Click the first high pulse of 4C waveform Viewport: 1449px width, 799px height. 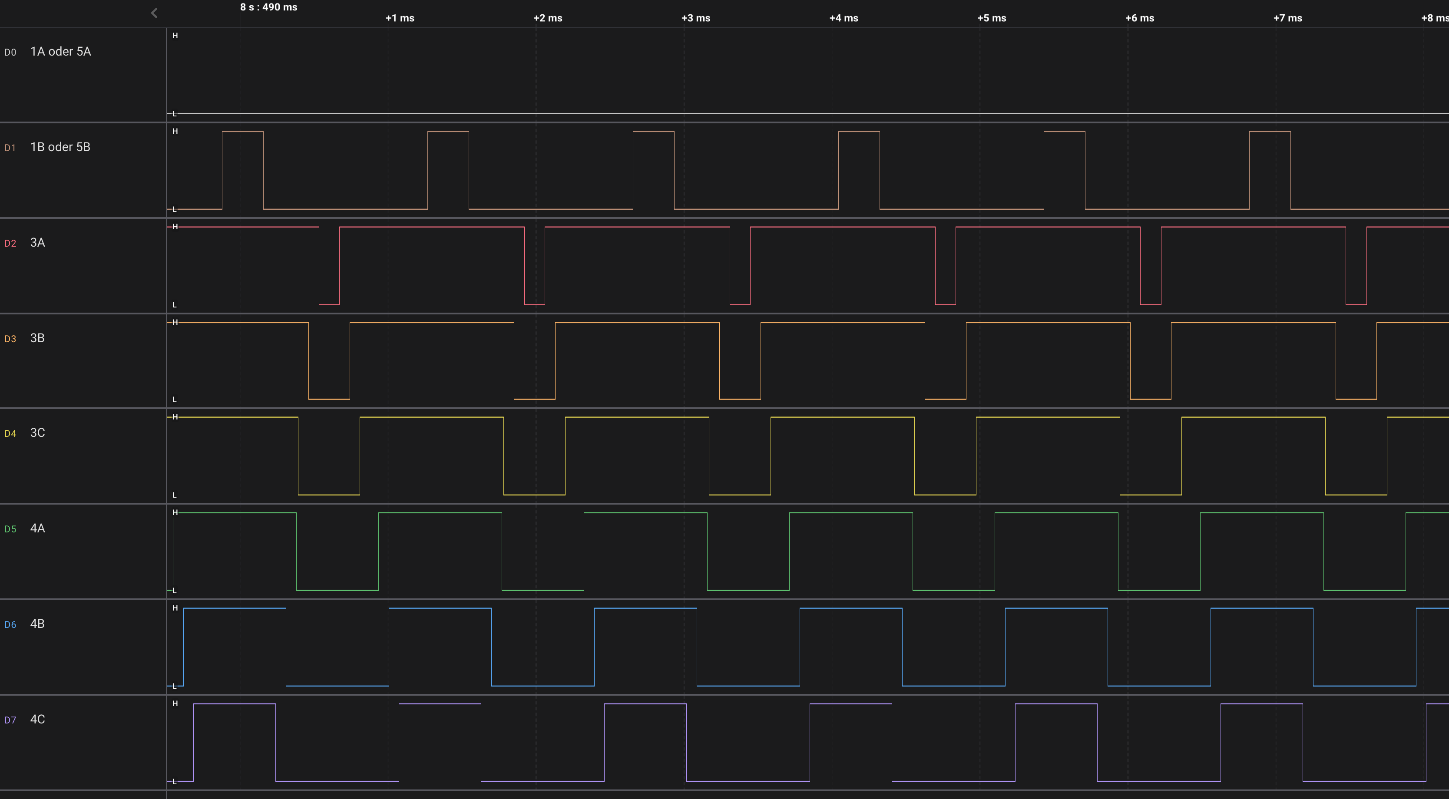[235, 742]
